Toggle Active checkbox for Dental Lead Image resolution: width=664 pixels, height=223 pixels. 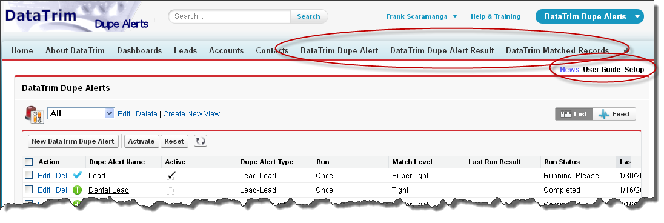coord(170,190)
